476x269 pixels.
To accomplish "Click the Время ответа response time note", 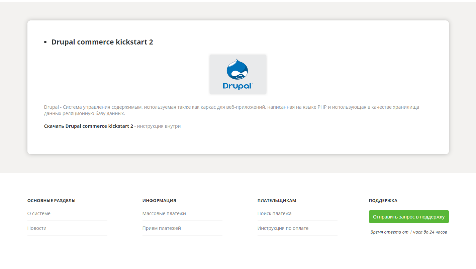I will pos(408,232).
